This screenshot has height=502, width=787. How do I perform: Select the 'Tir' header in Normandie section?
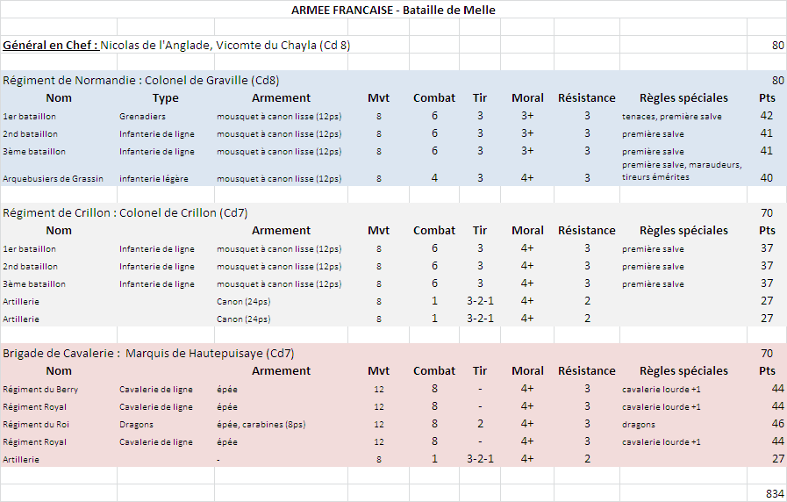(x=479, y=98)
